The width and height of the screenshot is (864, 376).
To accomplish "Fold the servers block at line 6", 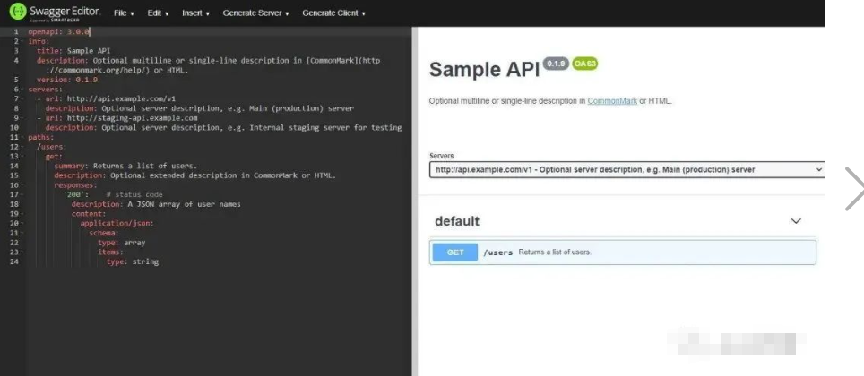I will (22, 90).
